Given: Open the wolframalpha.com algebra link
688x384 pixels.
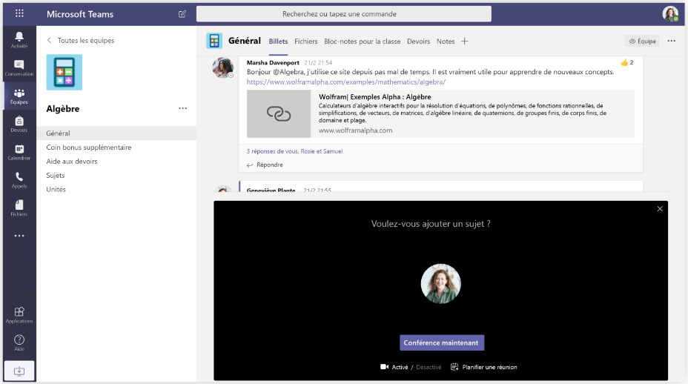Looking at the screenshot, I should pyautogui.click(x=345, y=82).
